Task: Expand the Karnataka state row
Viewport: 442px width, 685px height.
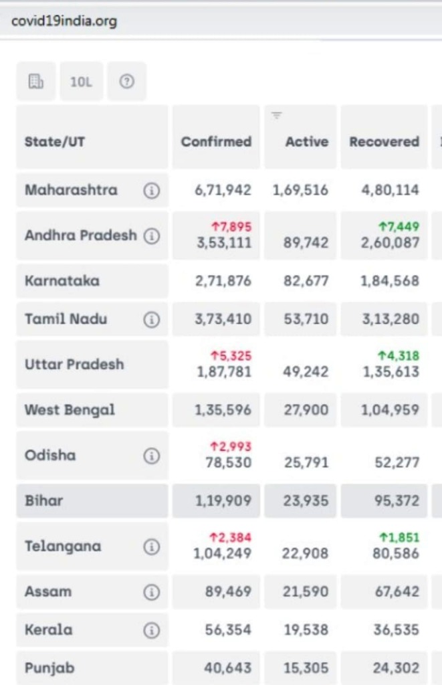Action: coord(62,281)
